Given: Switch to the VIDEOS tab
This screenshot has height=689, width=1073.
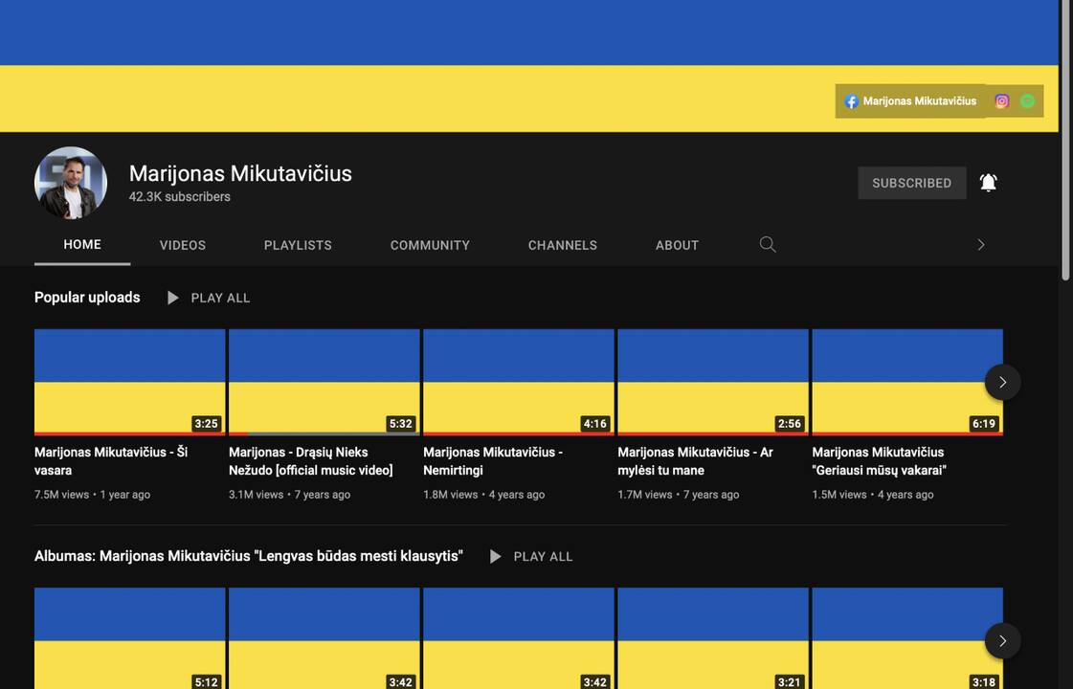Looking at the screenshot, I should [x=183, y=245].
